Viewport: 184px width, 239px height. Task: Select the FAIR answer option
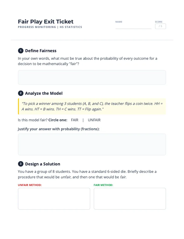pos(75,120)
